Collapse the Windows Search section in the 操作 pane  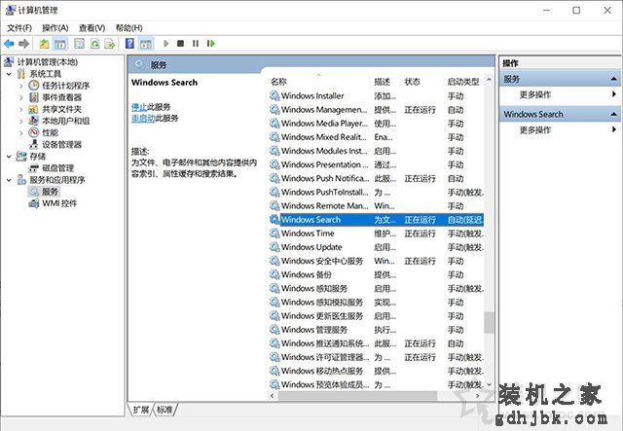[x=613, y=114]
